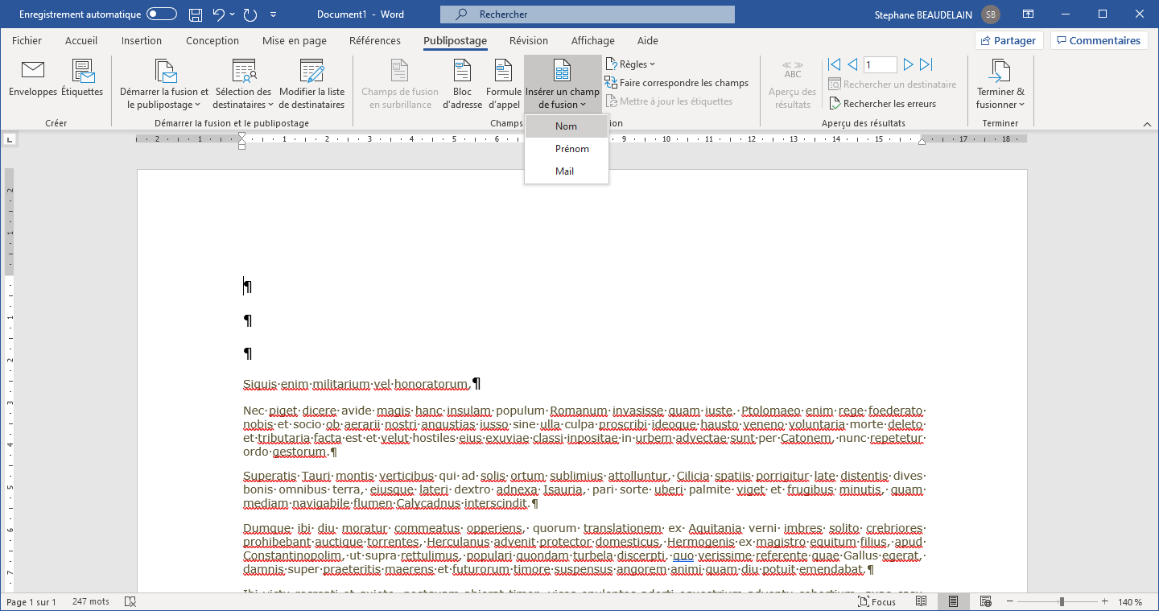
Task: Select Prénom from the merge field list
Action: click(571, 149)
